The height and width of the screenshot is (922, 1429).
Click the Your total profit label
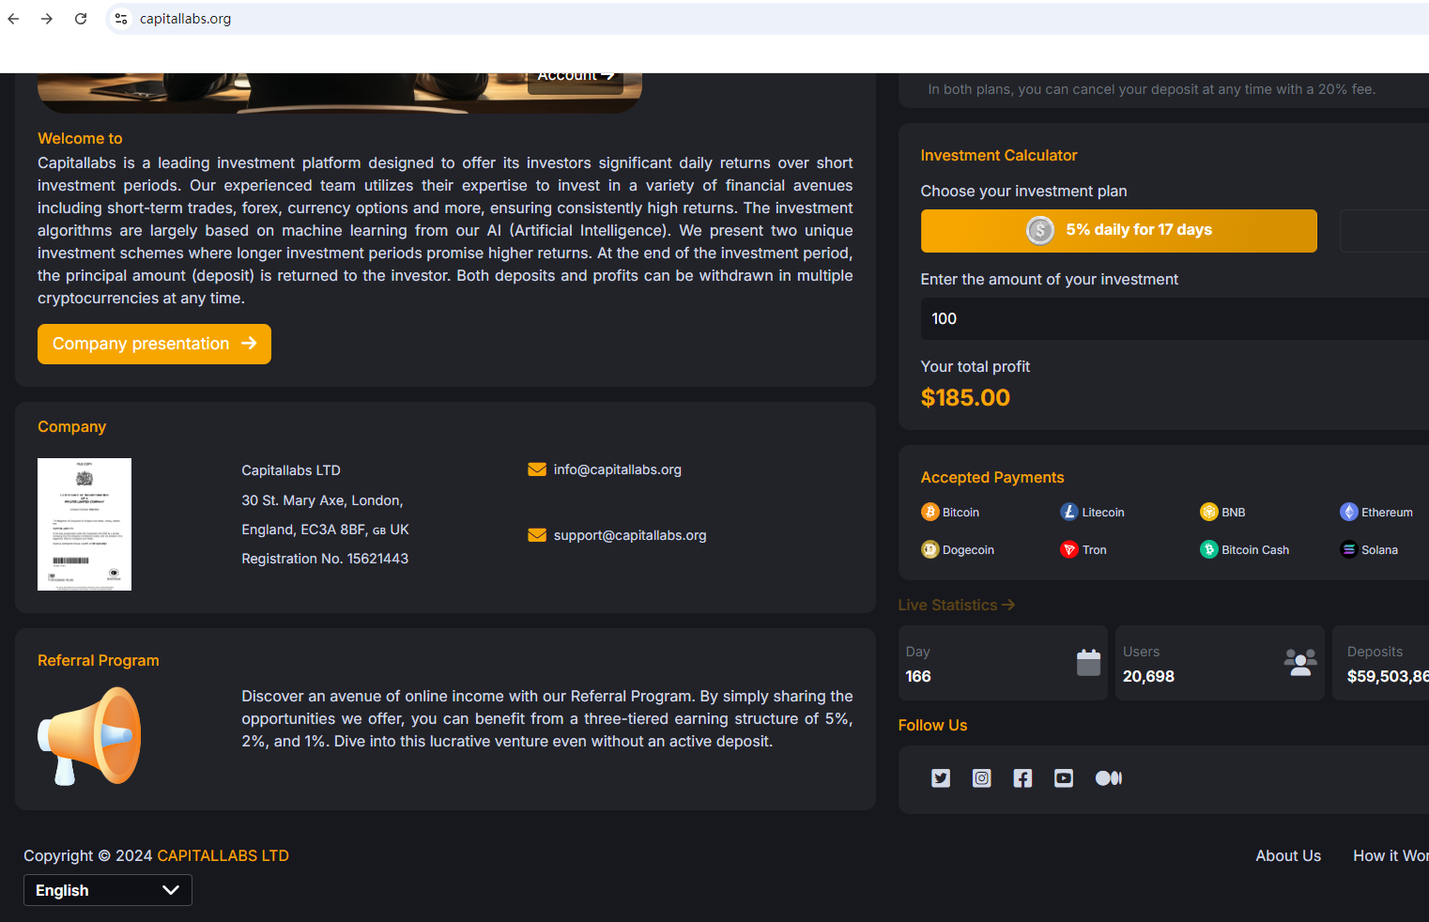[976, 367]
